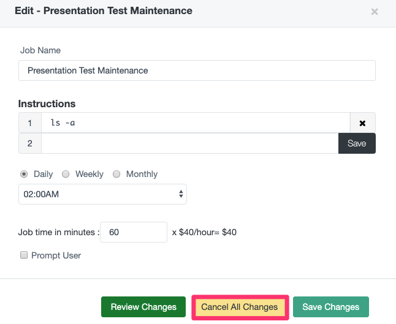Save the new instruction on line 2
The image size is (396, 324).
click(x=356, y=143)
